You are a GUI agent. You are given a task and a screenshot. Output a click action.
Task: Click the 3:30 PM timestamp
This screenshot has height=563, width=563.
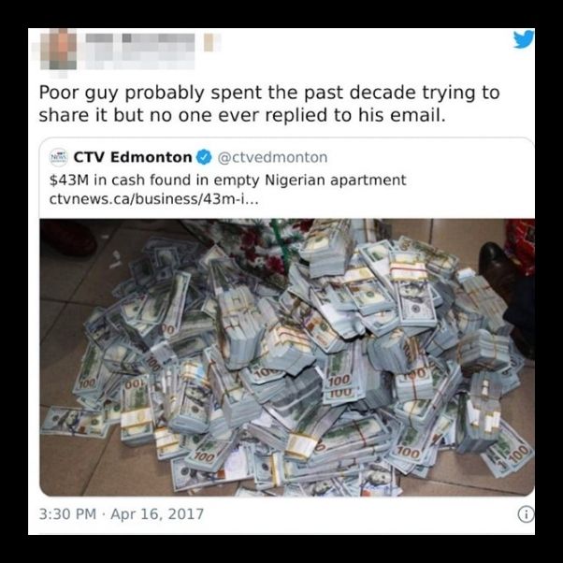(67, 514)
